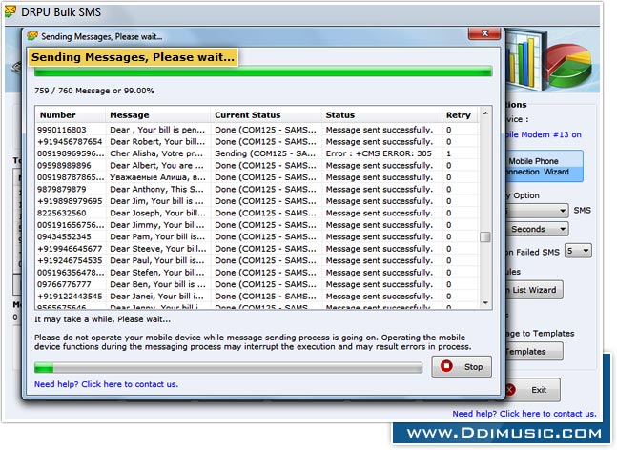Viewport: 617px width, 450px height.
Task: Click the envelope icon in sending dialog title
Action: click(x=32, y=36)
